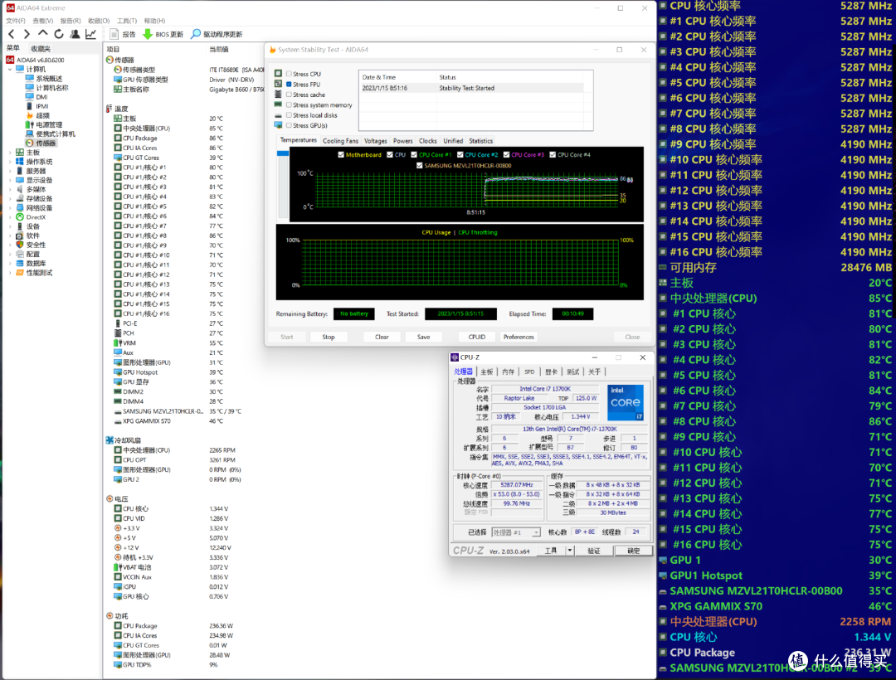
Task: Select 超频 in the AIDA64 tree
Action: pos(37,115)
